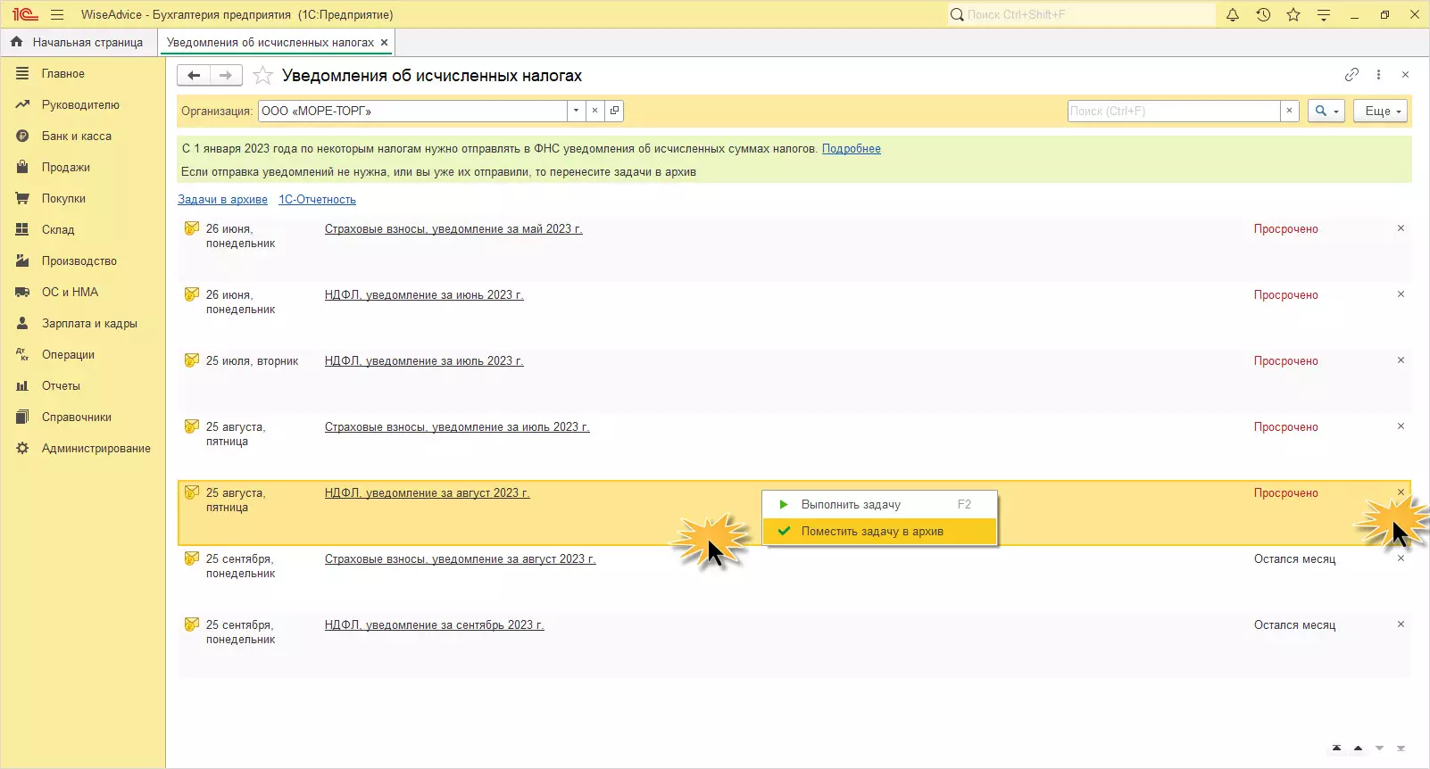Dismiss the НДФЛ июль 2023 task
This screenshot has height=769, width=1430.
tap(1401, 360)
